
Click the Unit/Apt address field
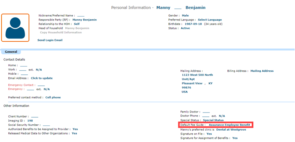pyautogui.click(x=188, y=79)
